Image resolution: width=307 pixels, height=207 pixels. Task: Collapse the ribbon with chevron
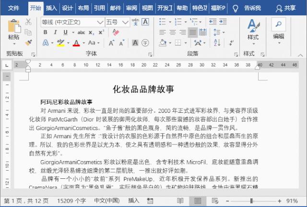point(300,55)
